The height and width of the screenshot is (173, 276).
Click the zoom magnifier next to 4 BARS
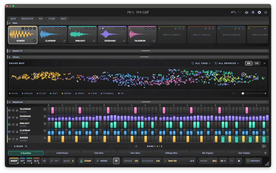coord(26,146)
